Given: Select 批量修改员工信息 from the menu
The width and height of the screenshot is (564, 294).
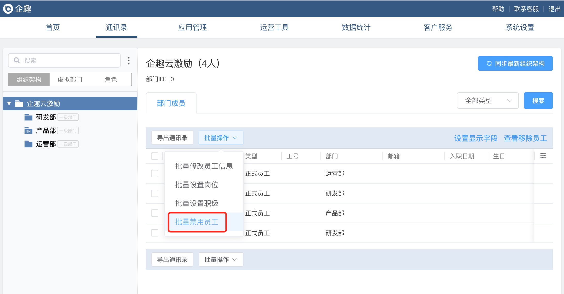Looking at the screenshot, I should tap(204, 166).
